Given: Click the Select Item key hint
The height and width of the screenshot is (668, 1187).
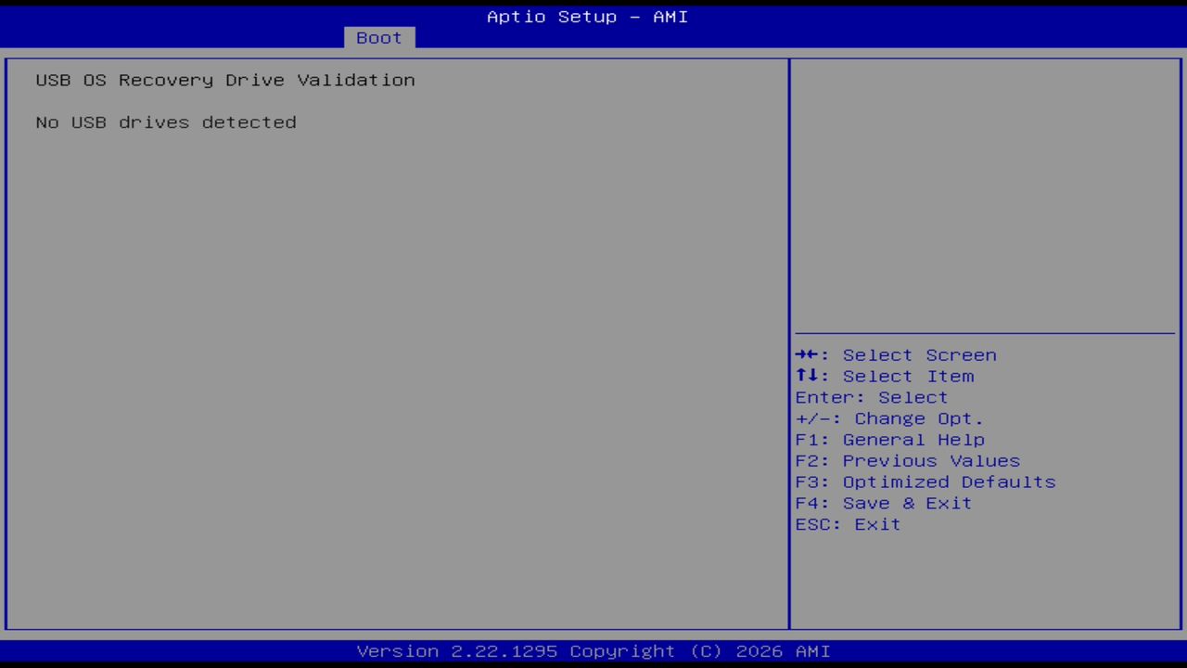Looking at the screenshot, I should pos(885,377).
